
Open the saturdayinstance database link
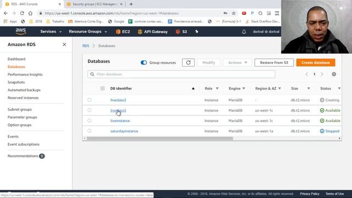click(124, 131)
